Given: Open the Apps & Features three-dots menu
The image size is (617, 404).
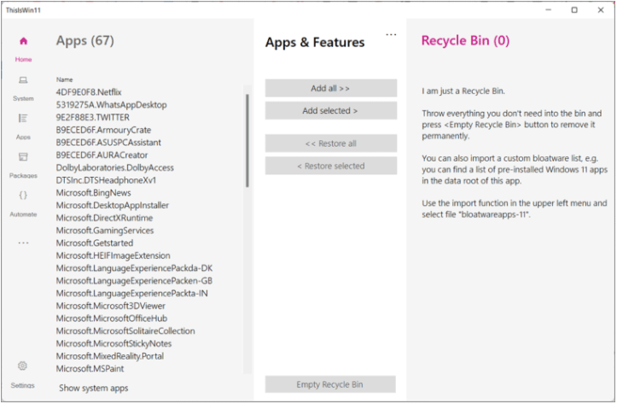Looking at the screenshot, I should 391,35.
